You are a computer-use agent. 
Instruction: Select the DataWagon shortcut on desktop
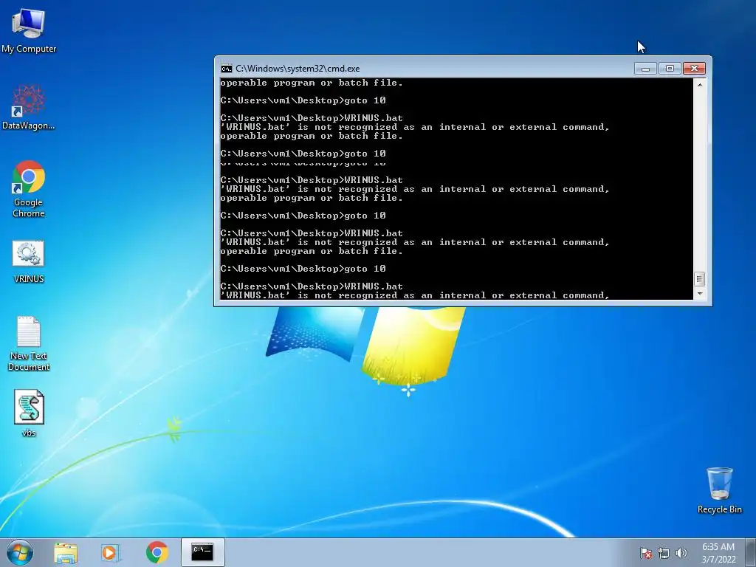[29, 107]
